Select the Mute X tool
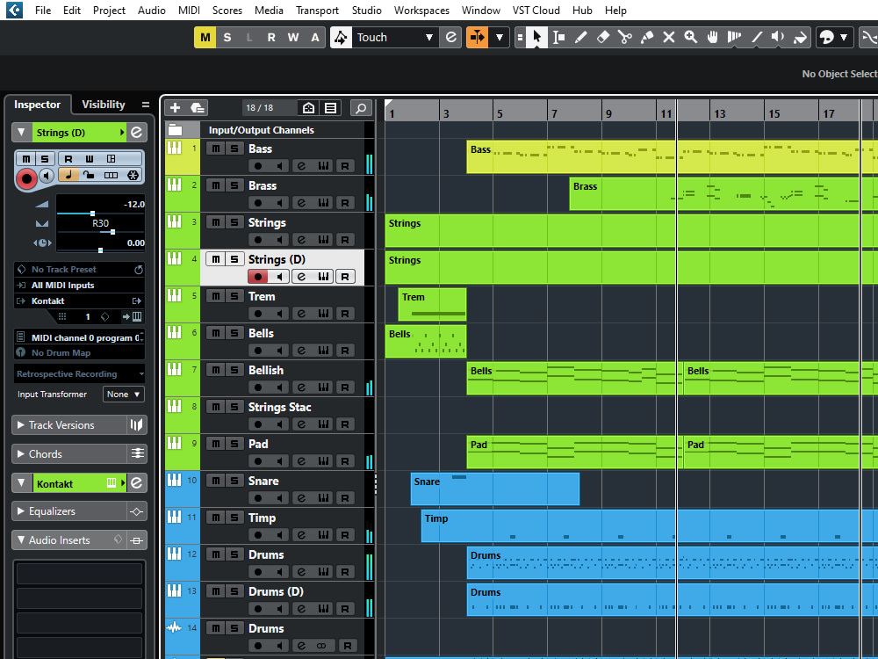The height and width of the screenshot is (659, 878). click(x=668, y=37)
